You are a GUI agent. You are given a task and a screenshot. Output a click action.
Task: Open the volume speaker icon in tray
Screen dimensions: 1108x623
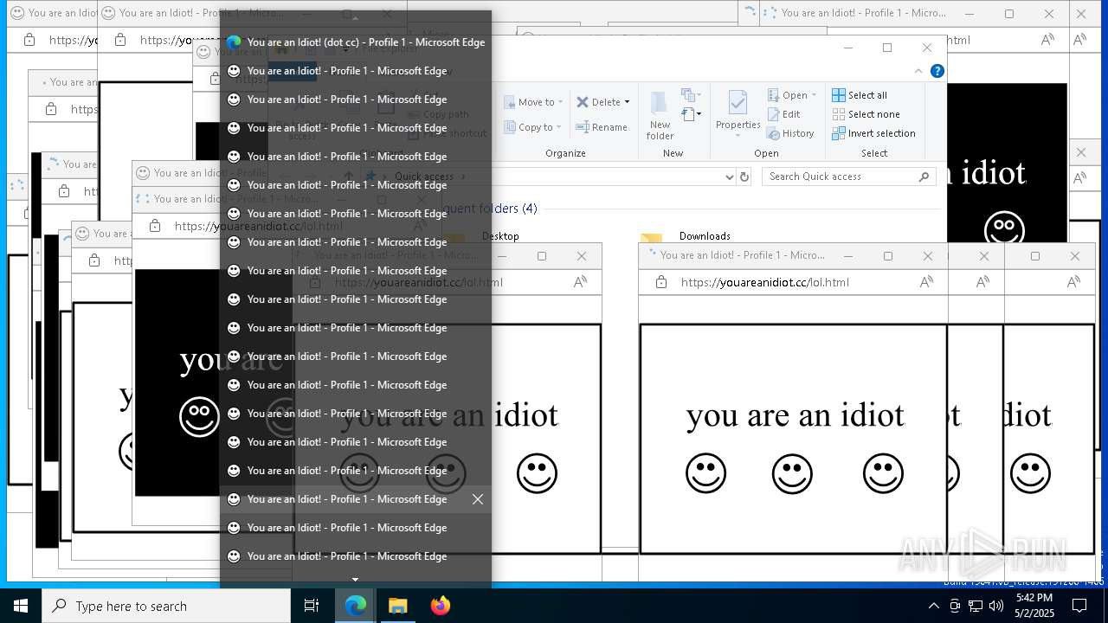click(996, 606)
